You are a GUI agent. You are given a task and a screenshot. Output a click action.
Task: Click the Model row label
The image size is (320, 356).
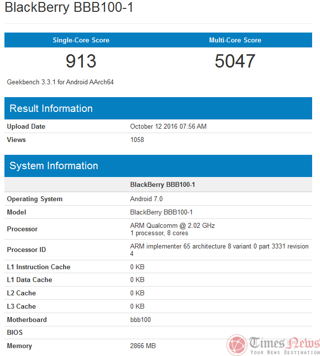[x=16, y=213]
